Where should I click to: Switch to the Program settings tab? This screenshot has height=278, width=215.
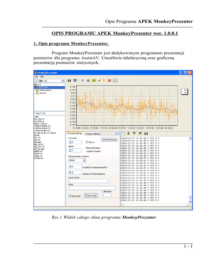pos(93,134)
